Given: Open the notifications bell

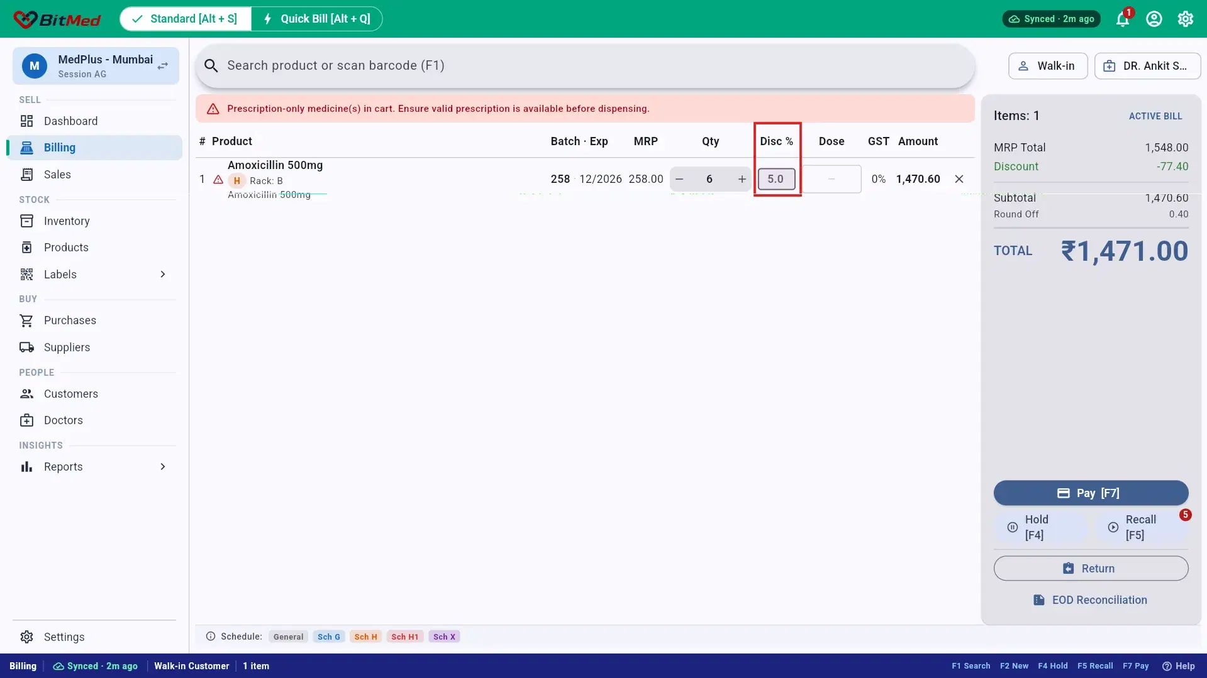Looking at the screenshot, I should pyautogui.click(x=1123, y=19).
